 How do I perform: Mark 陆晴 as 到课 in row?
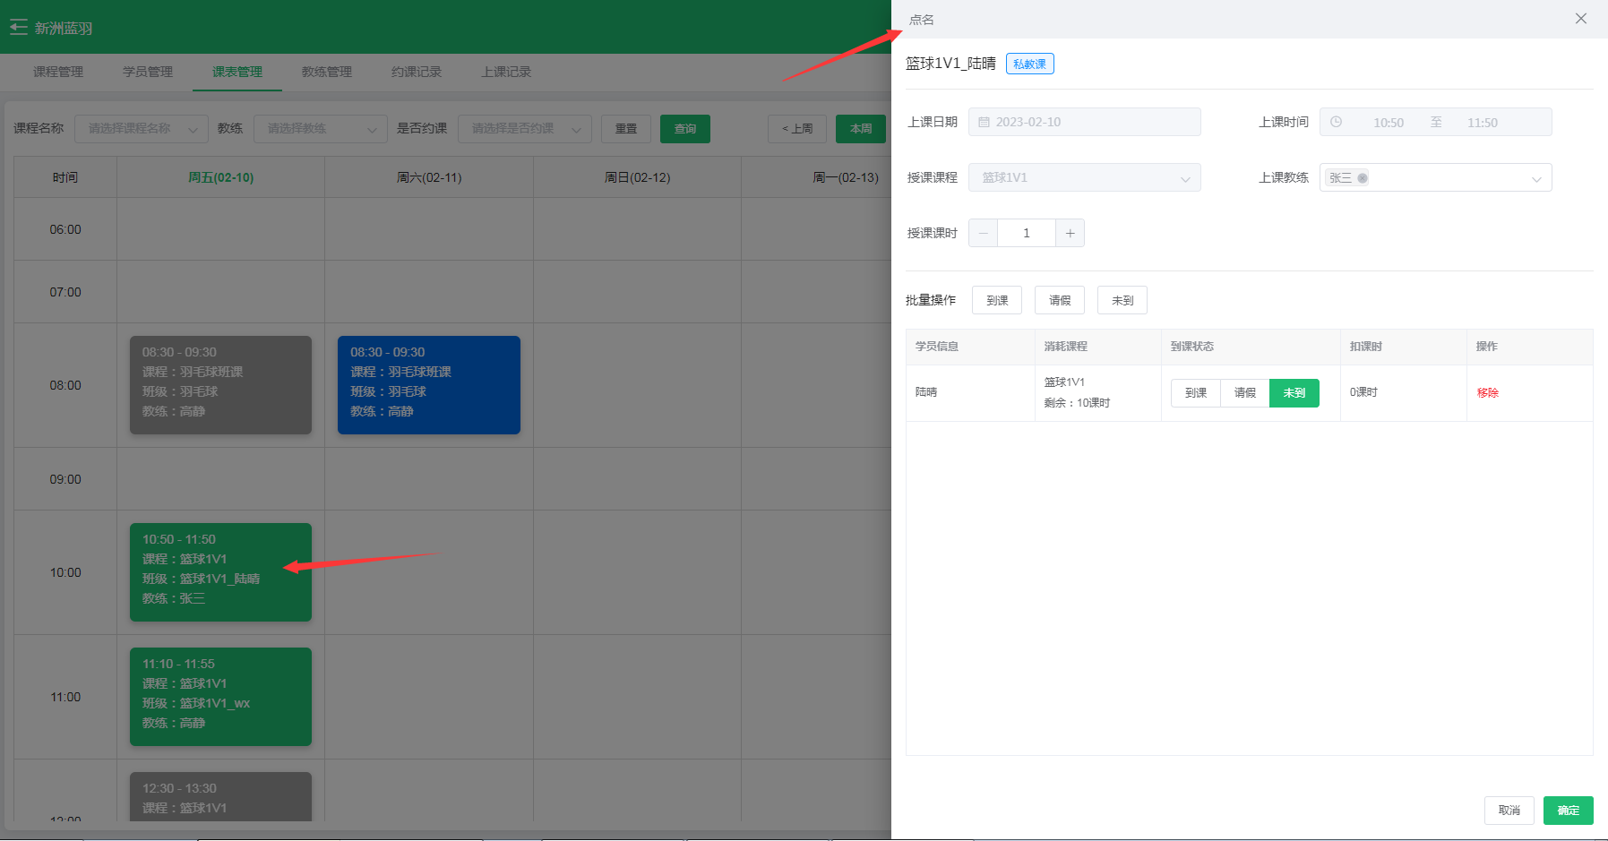1195,393
